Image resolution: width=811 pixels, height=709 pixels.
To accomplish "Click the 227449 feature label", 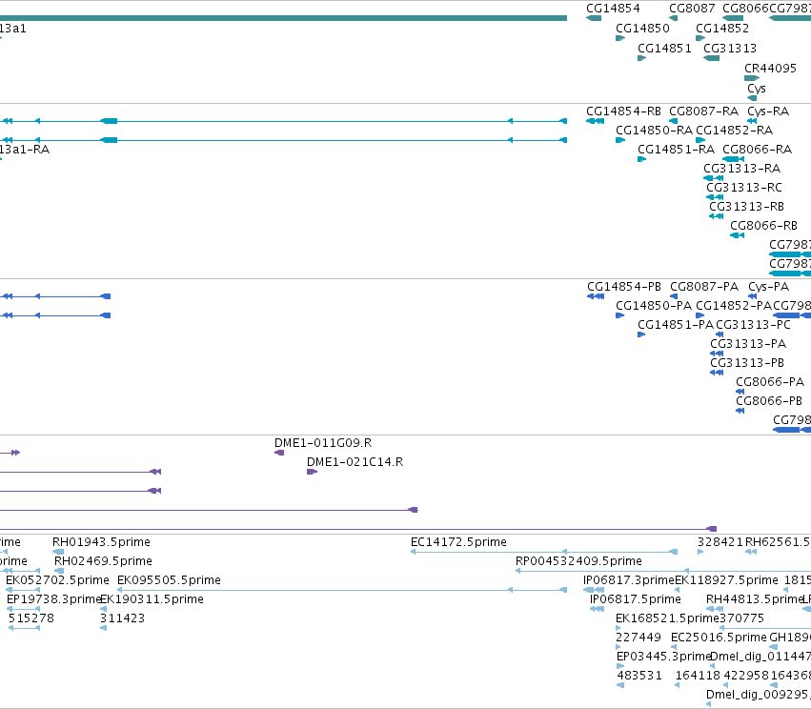I will click(639, 638).
